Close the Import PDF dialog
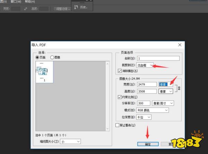This screenshot has height=154, width=208. (180, 45)
